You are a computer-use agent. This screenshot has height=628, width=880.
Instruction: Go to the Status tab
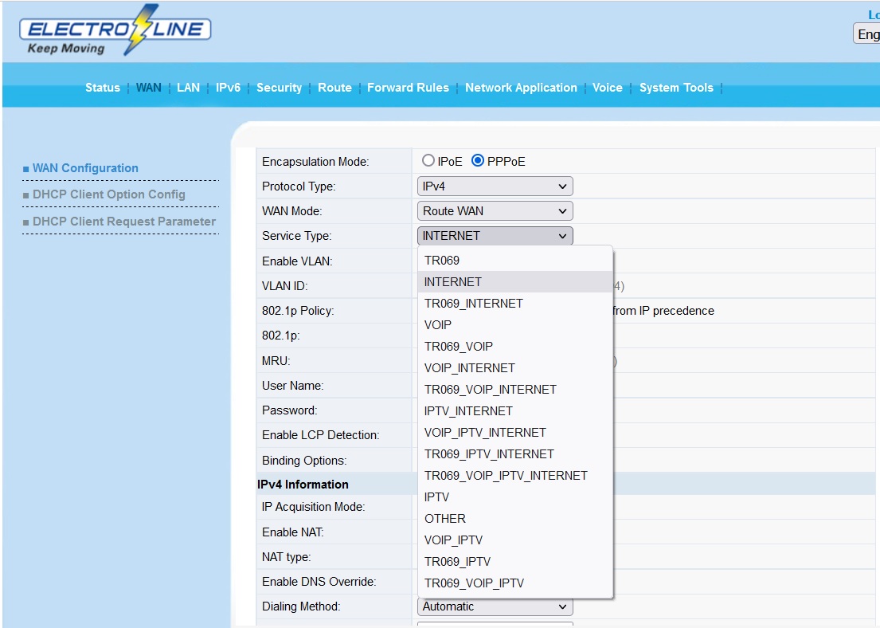(102, 88)
